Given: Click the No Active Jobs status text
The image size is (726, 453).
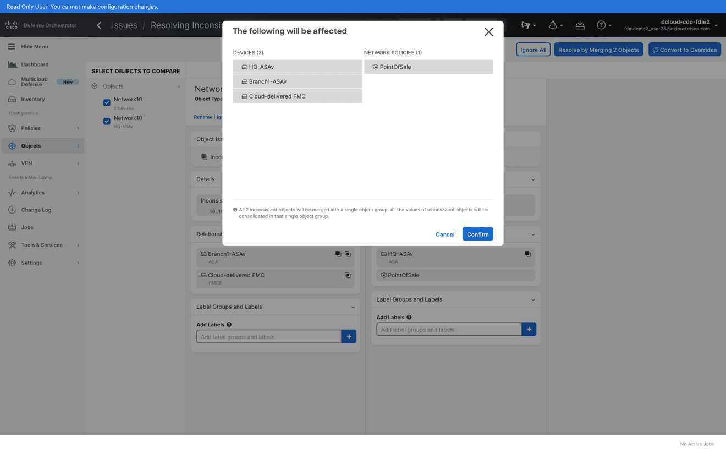Looking at the screenshot, I should point(697,444).
